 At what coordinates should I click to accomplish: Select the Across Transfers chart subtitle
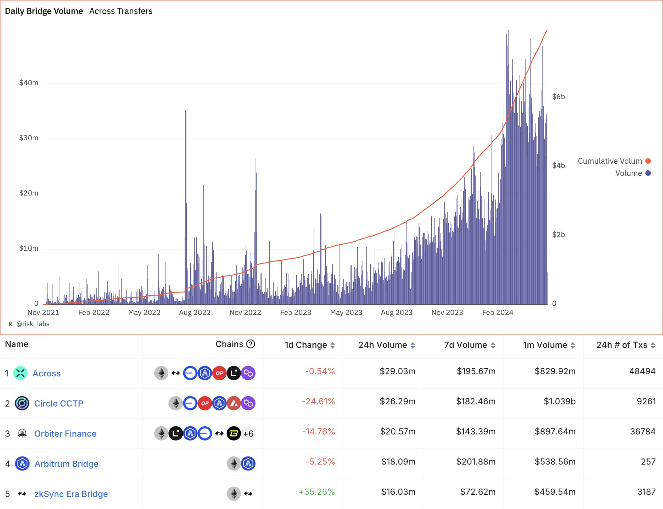pos(121,11)
